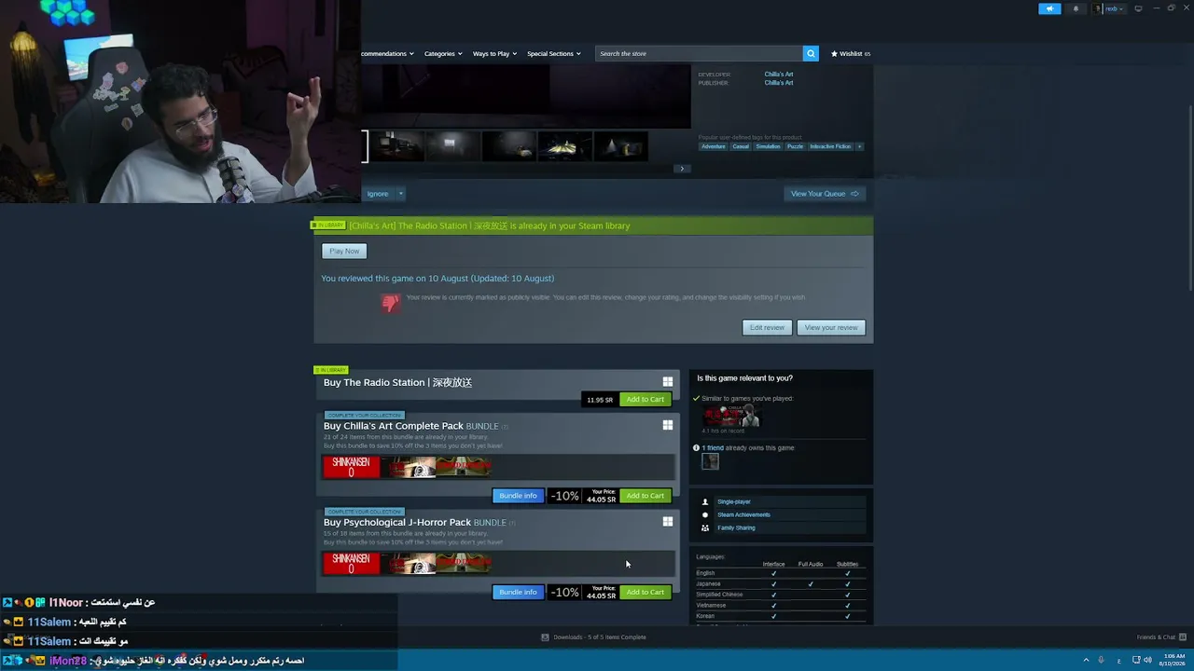The height and width of the screenshot is (671, 1194).
Task: Select the last thumbnail in media strip
Action: coord(621,146)
